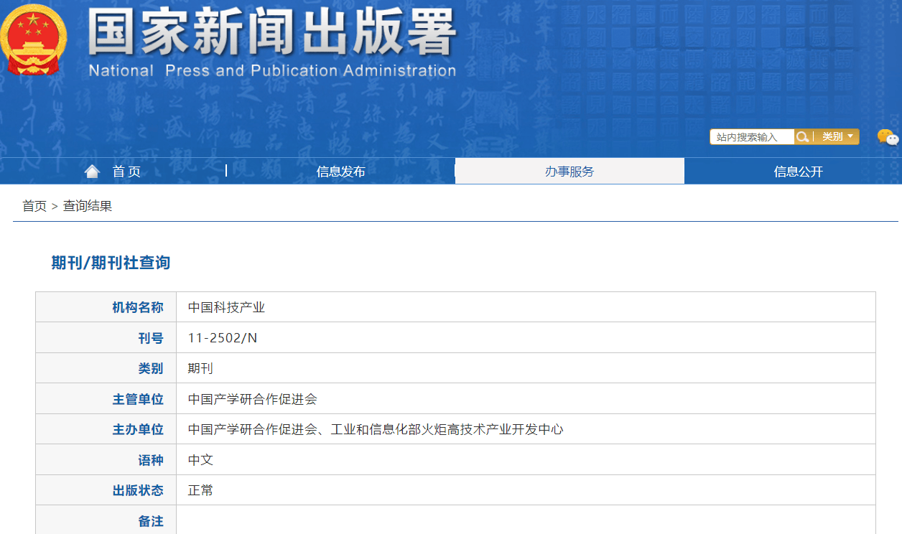Select the 刊号 label cell
Image resolution: width=902 pixels, height=534 pixels.
coord(106,337)
